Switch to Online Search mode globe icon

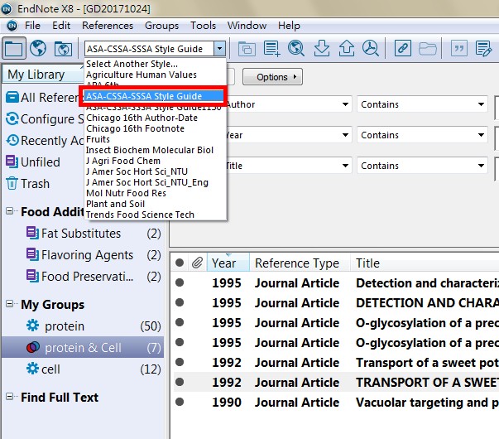(38, 49)
